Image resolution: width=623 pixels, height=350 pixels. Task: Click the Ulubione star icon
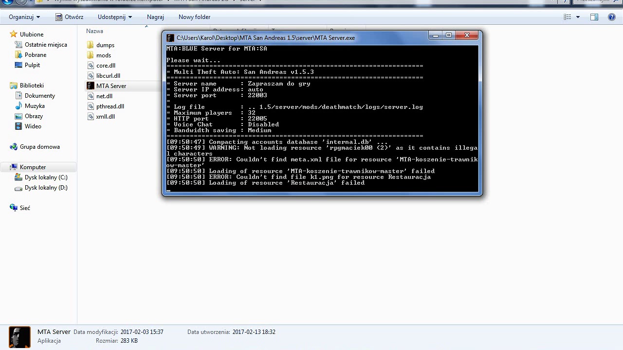(x=14, y=34)
